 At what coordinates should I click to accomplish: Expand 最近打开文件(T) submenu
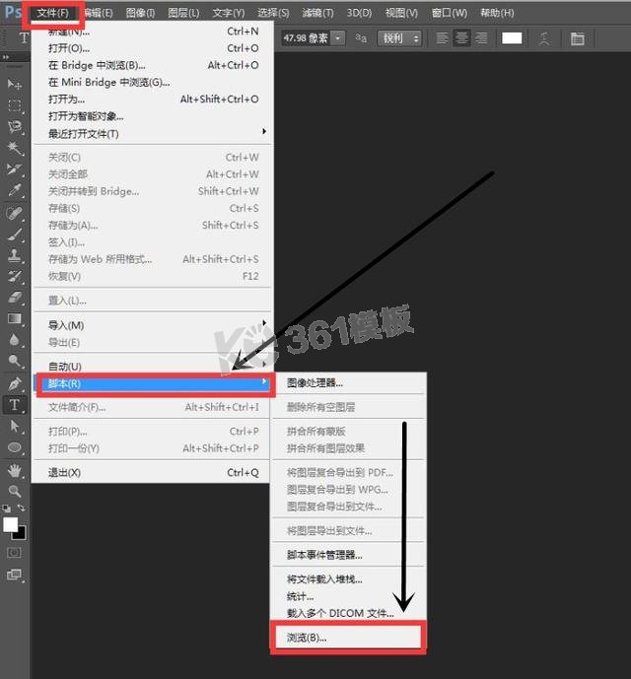[x=153, y=133]
